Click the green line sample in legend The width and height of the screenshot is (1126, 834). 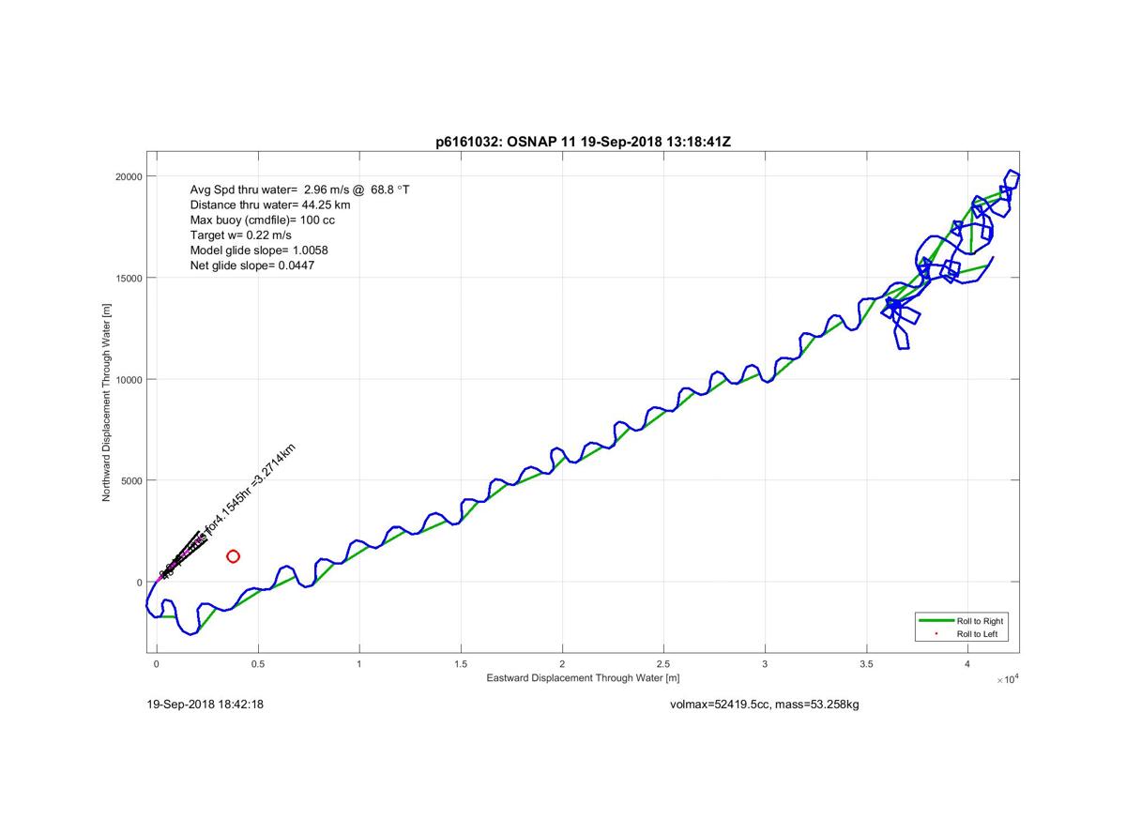point(935,621)
